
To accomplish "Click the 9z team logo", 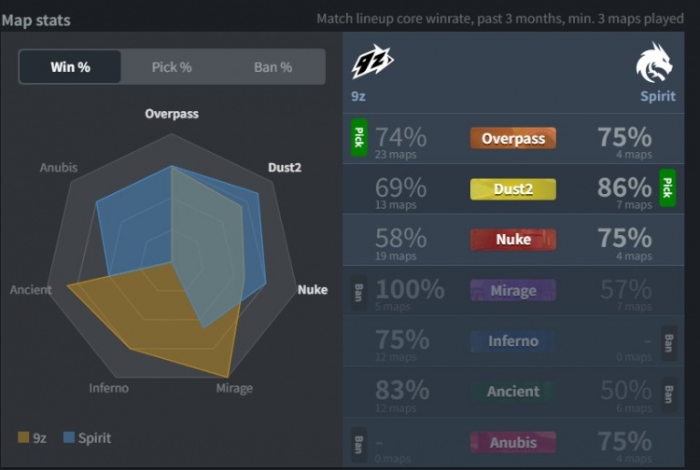I will point(372,62).
